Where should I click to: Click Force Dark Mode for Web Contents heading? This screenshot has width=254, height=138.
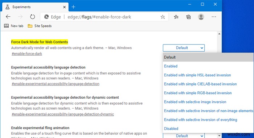pos(40,42)
